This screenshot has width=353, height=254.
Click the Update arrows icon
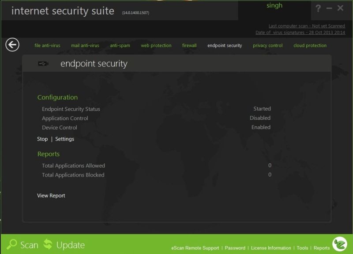pos(48,244)
